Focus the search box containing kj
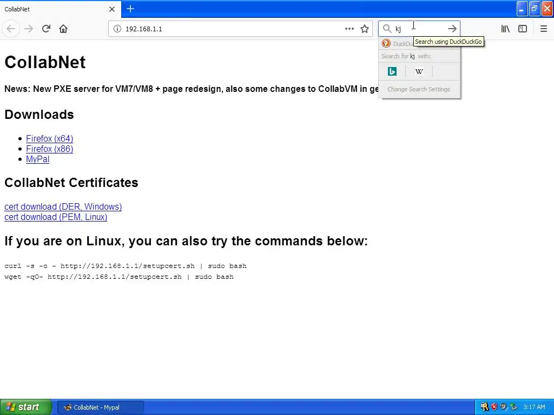This screenshot has height=415, width=554. point(419,29)
